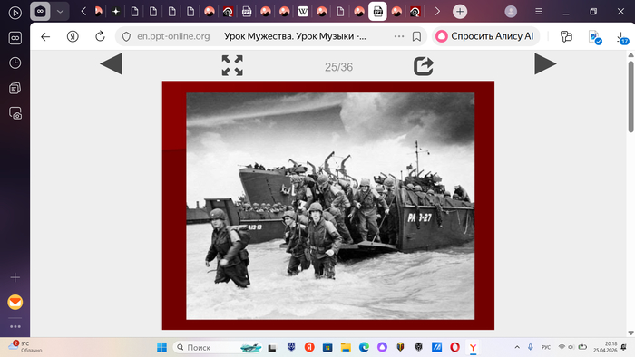Launch Microsoft Edge from taskbar
This screenshot has height=357, width=635.
click(364, 347)
